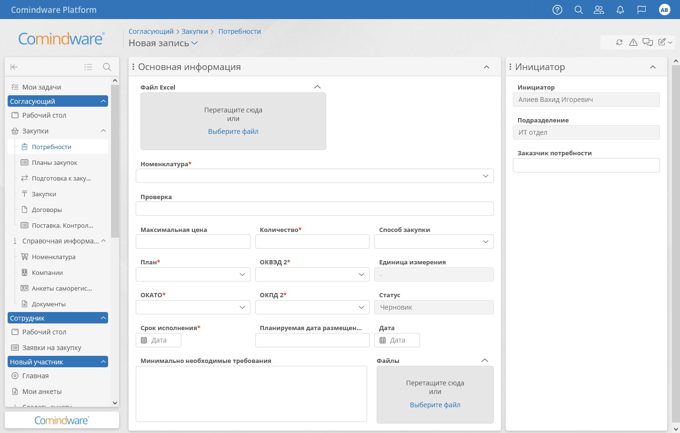Image resolution: width=680 pixels, height=433 pixels.
Task: Open the users group icon
Action: pos(599,10)
